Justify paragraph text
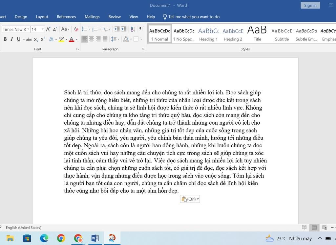336x245 pixels. click(x=105, y=39)
